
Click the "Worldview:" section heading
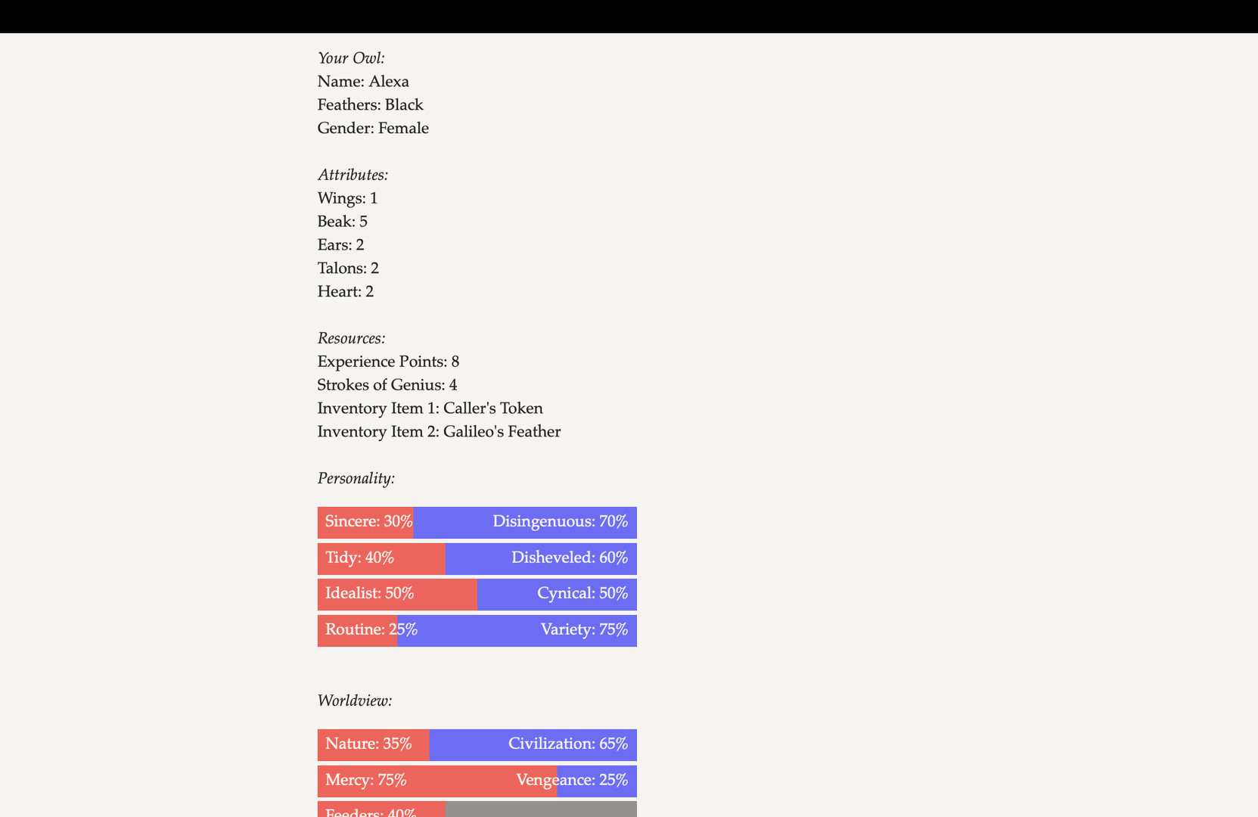[x=354, y=701]
